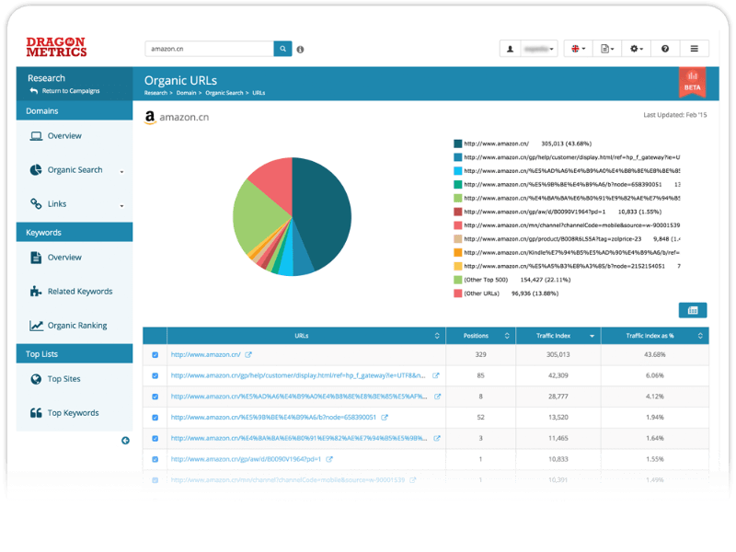Uncheck the http://www.amazon.cn/ row checkbox
736x552 pixels.
click(155, 354)
